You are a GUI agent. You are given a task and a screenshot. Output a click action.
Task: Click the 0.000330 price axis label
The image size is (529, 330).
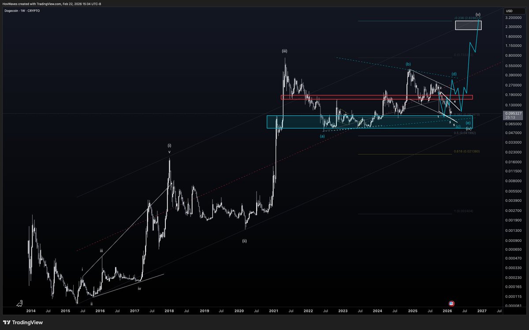pyautogui.click(x=513, y=267)
